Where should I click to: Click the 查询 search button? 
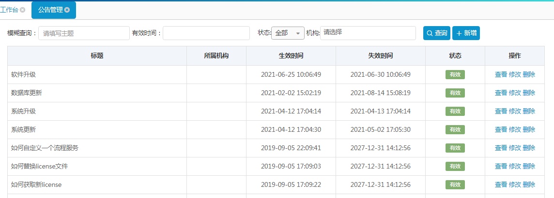tap(436, 33)
